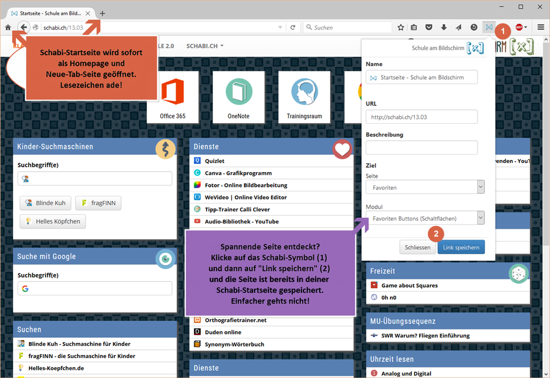Click the Schule am Bildschirm popup logo
Viewport: 550px width, 378px height.
[475, 48]
